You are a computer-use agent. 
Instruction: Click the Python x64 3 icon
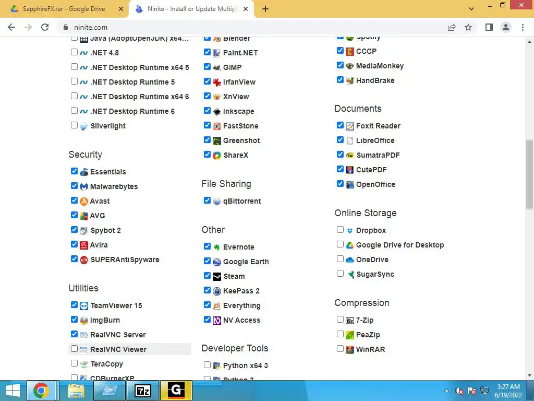click(x=216, y=365)
